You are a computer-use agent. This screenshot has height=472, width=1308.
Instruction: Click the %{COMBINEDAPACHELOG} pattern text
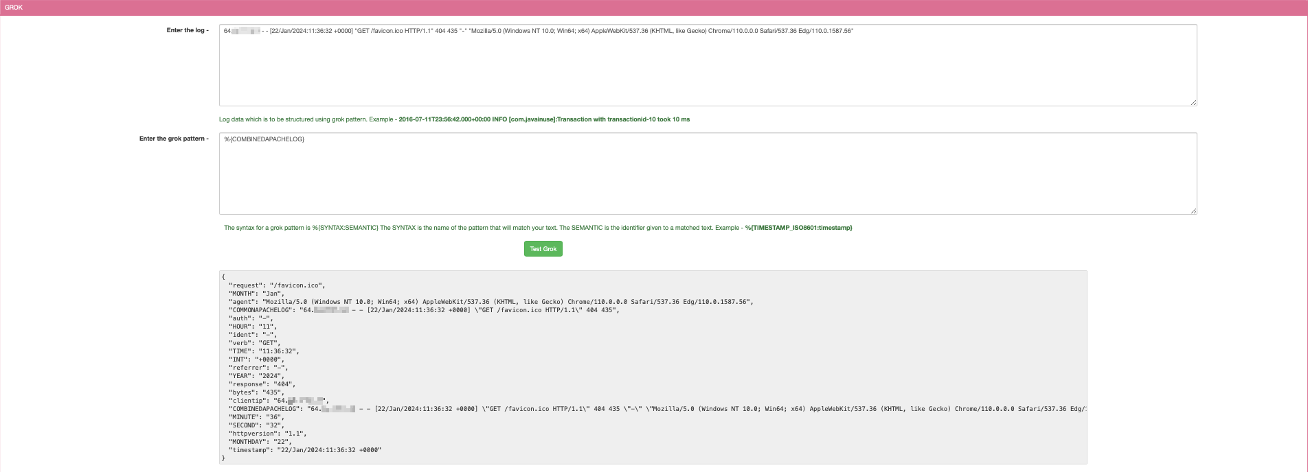click(264, 139)
